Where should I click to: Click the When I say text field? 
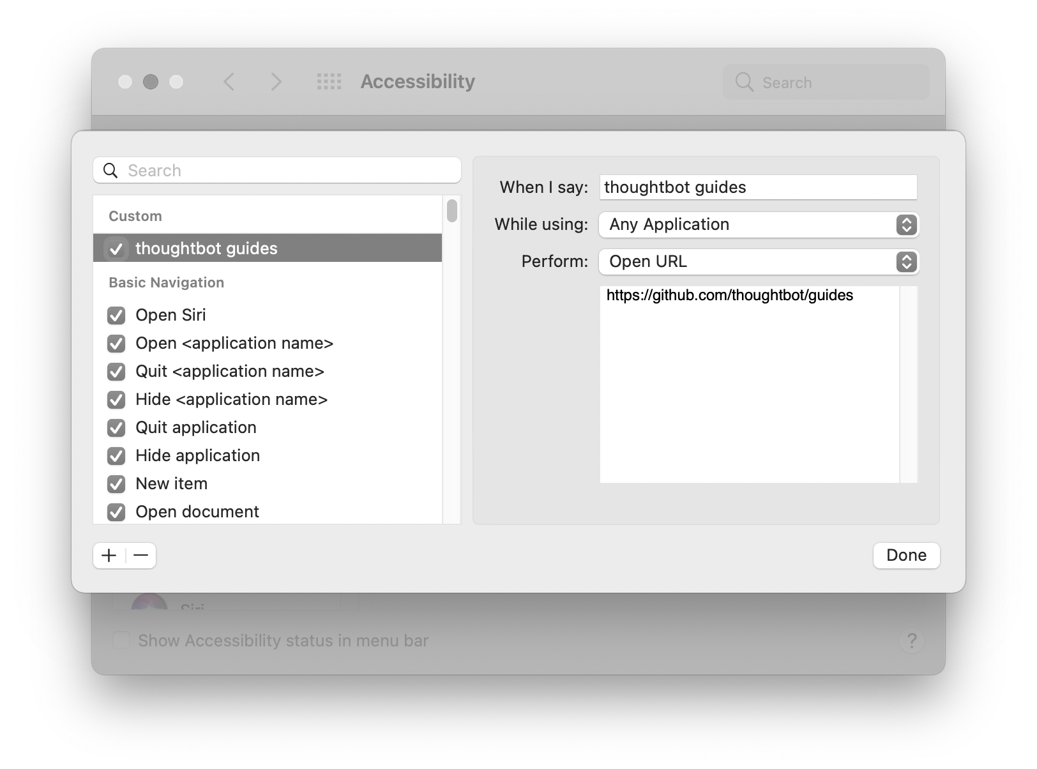pyautogui.click(x=759, y=187)
